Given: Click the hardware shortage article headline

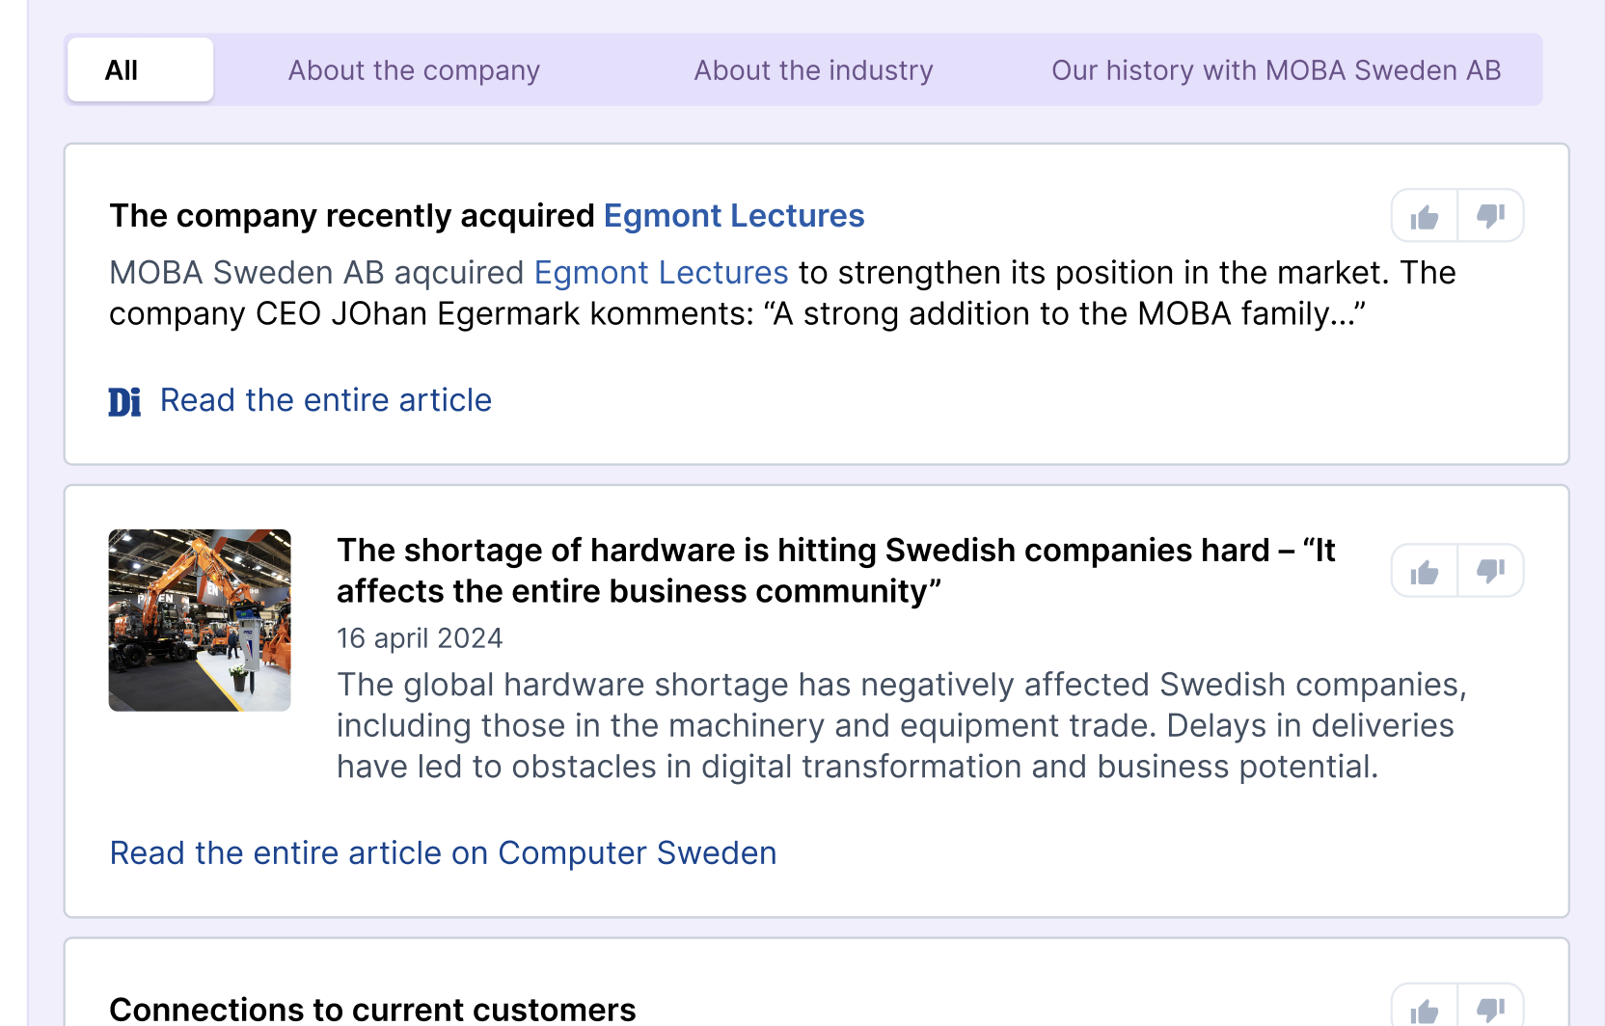Looking at the screenshot, I should pyautogui.click(x=835, y=570).
